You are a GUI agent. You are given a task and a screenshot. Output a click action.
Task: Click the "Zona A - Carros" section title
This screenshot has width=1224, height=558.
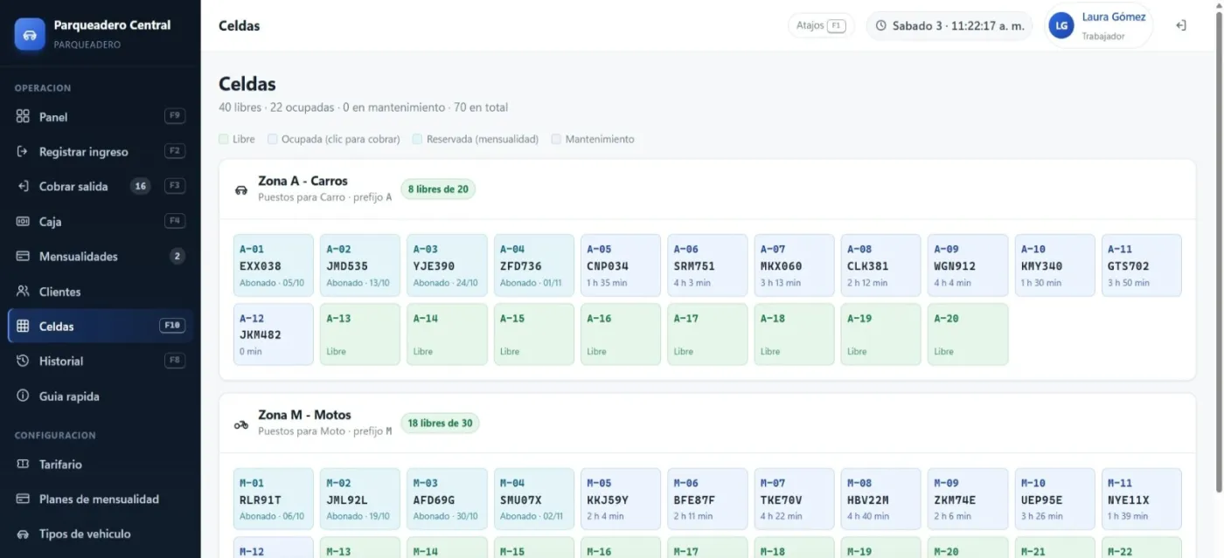[303, 181]
